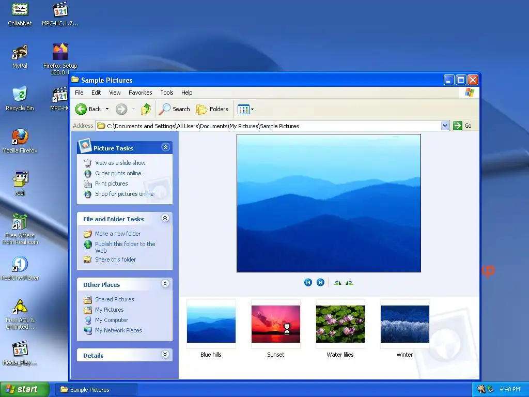
Task: Select the Winter thumbnail
Action: point(405,324)
